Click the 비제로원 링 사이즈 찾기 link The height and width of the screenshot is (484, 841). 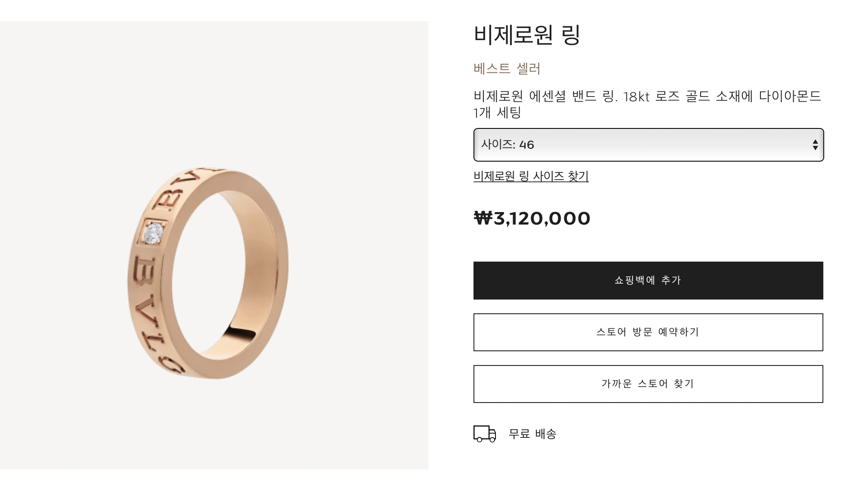click(531, 176)
